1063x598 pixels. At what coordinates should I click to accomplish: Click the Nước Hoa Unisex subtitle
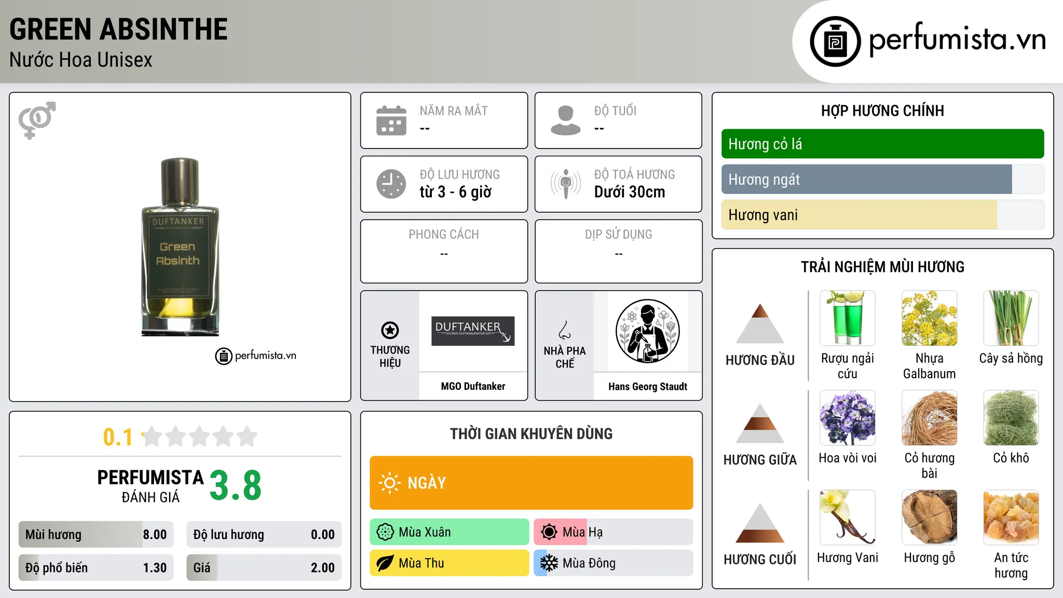coord(81,60)
